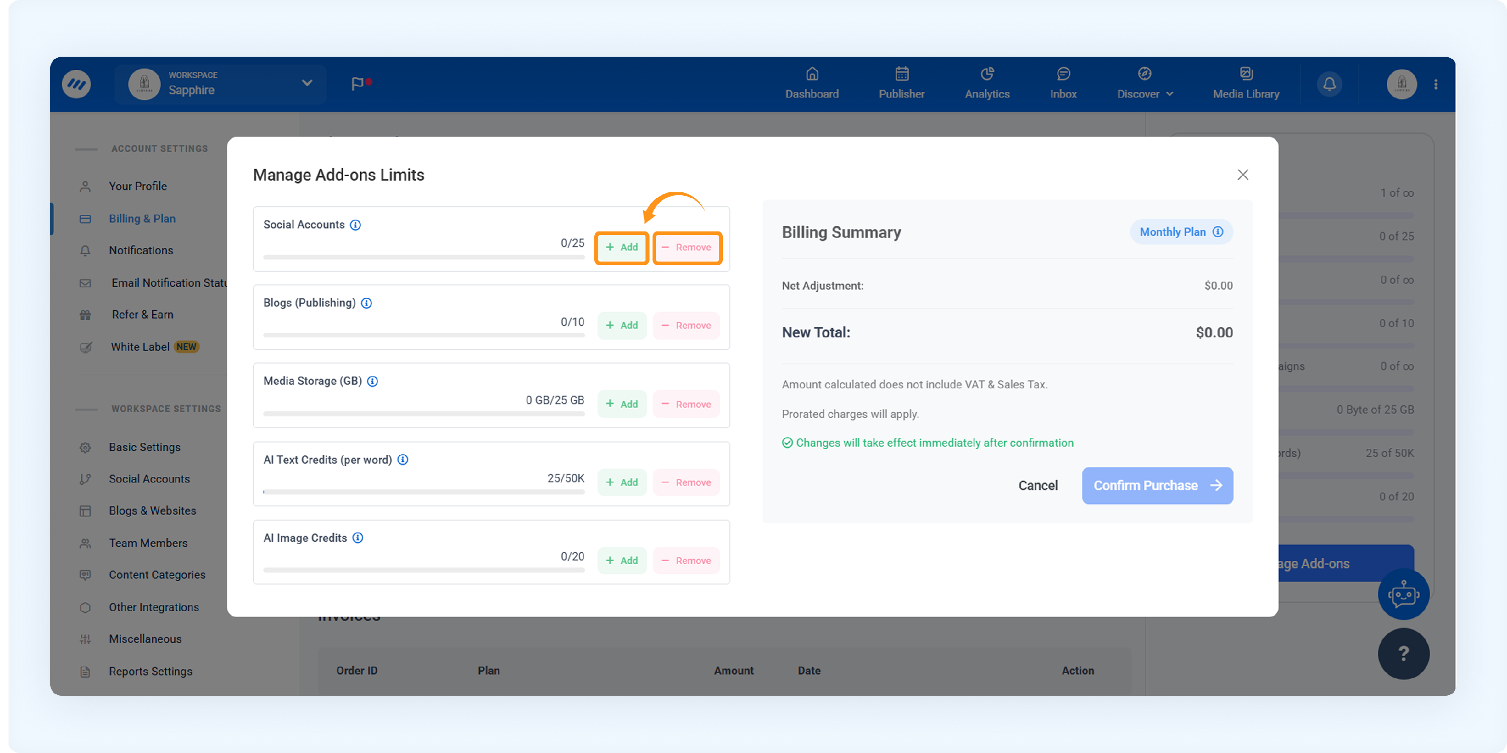Click the Basic Settings gear icon
This screenshot has height=753, width=1507.
coord(85,447)
